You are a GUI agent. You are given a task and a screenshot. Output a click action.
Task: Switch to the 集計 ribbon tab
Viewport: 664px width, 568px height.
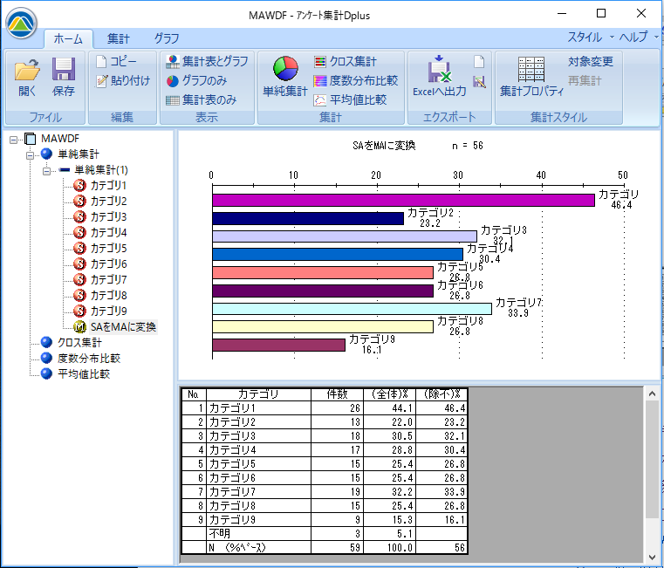tap(119, 38)
